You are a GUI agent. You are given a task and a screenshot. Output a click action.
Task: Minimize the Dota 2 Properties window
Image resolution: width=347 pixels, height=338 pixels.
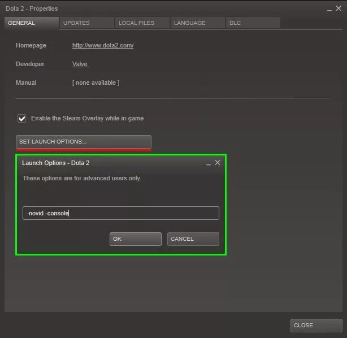329,10
